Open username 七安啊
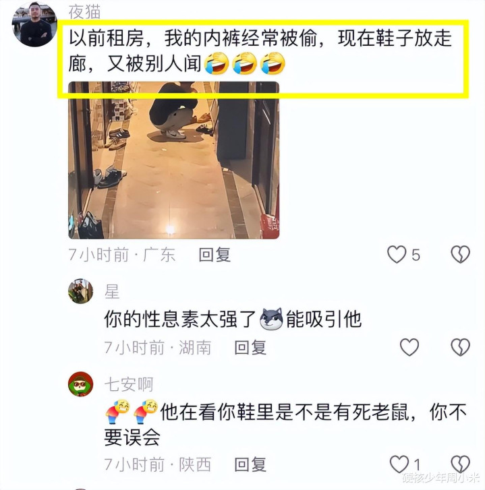This screenshot has width=485, height=490. click(129, 384)
